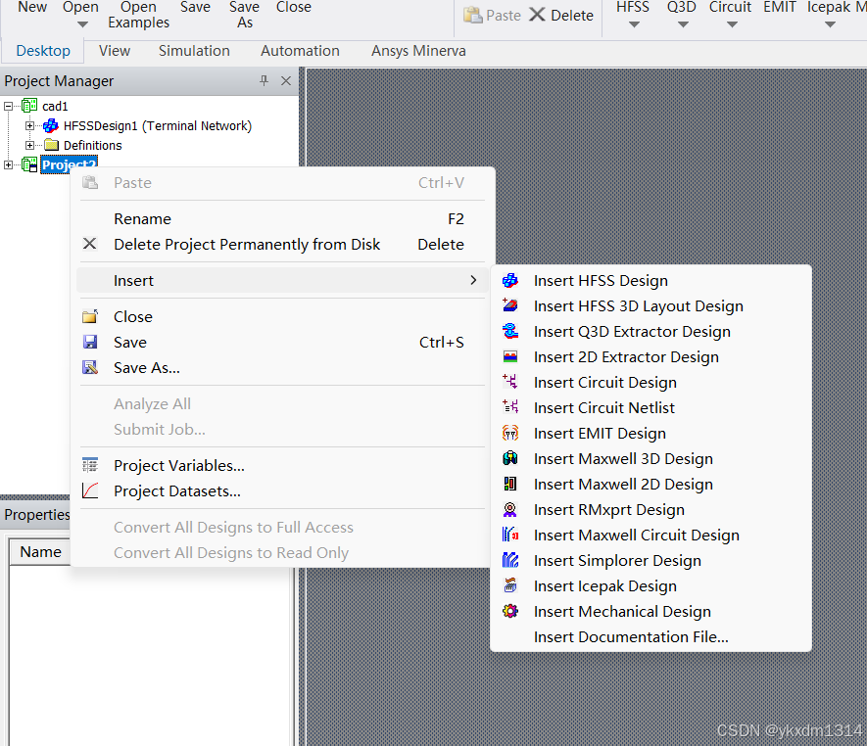Click the Save As icon in context menu

[x=89, y=367]
